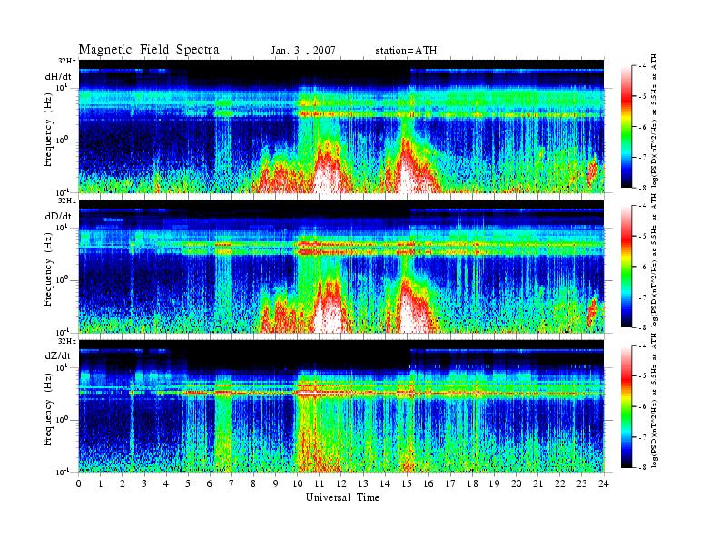Click hour "19" on the time axis
This screenshot has height=555, width=719.
point(494,483)
